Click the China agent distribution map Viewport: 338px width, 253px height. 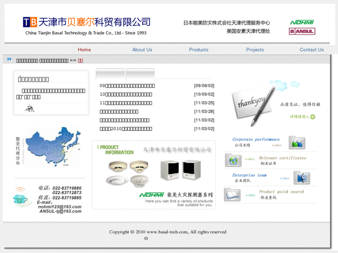tap(53, 147)
